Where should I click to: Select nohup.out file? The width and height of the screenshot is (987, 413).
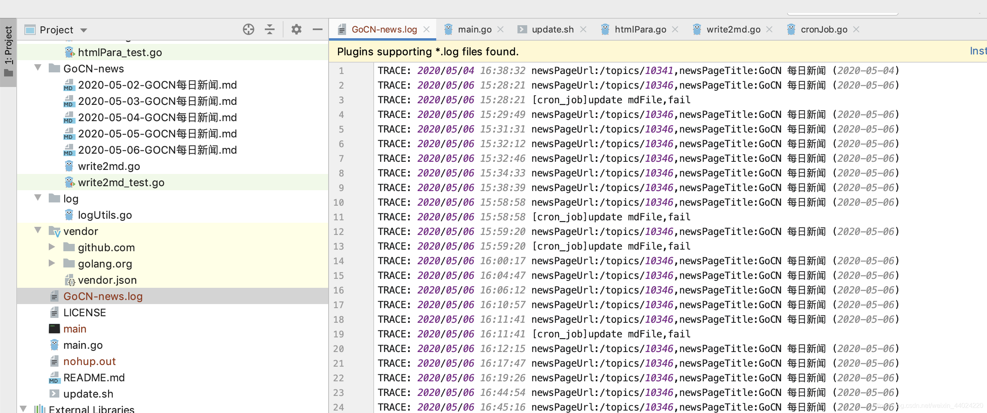point(172,361)
